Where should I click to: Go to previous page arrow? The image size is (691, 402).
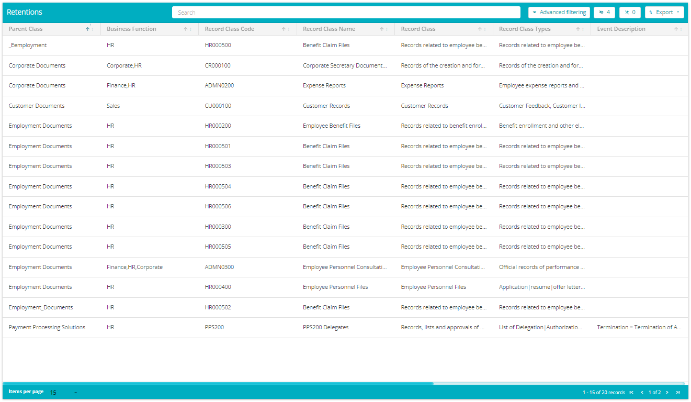[x=642, y=393]
